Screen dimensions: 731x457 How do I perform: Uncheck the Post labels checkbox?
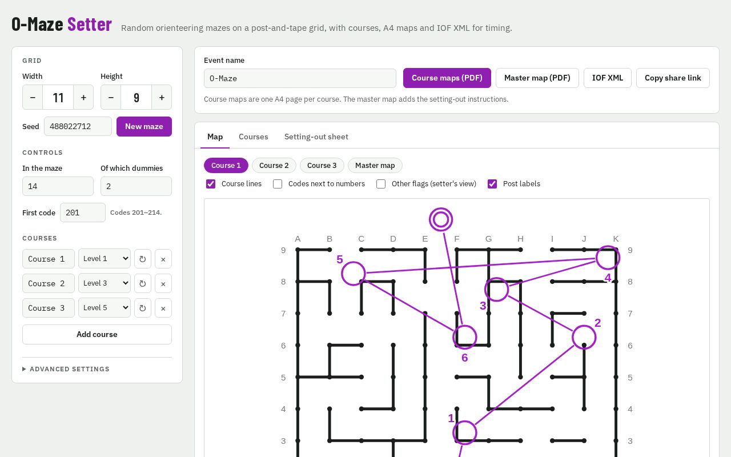[492, 184]
